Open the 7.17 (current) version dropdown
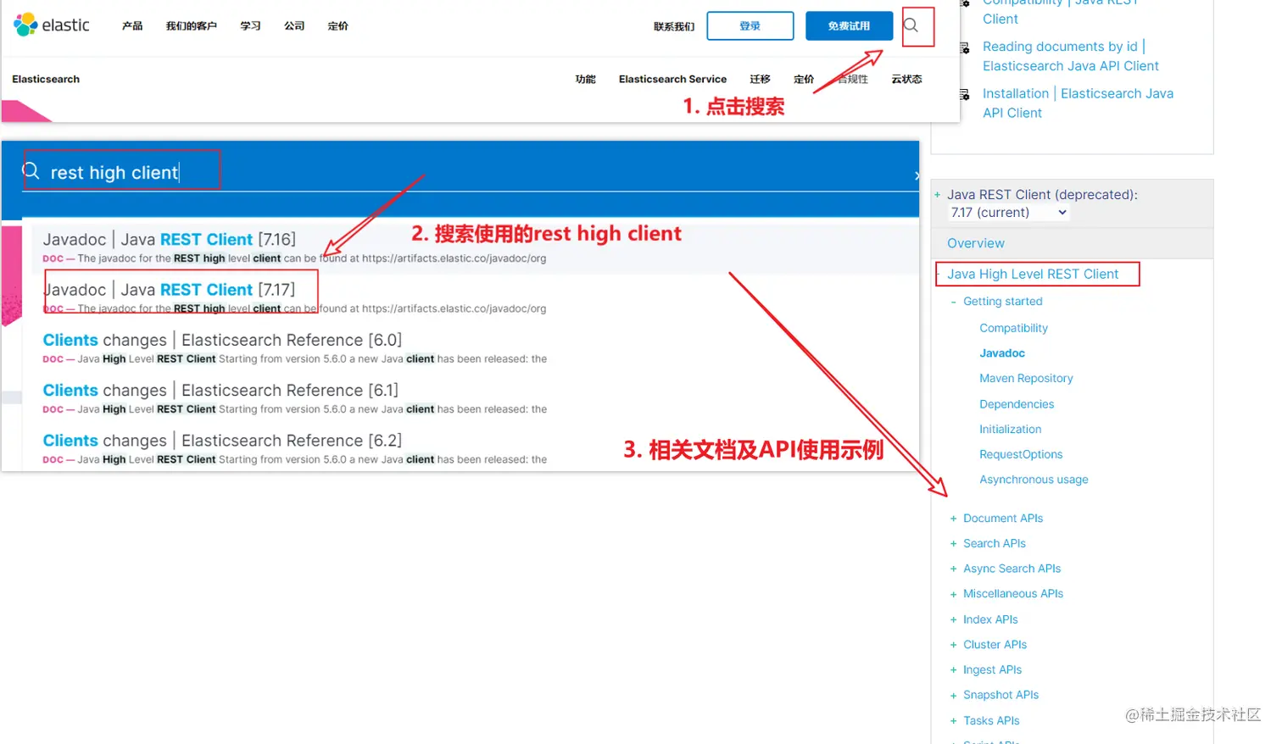 pos(1009,213)
